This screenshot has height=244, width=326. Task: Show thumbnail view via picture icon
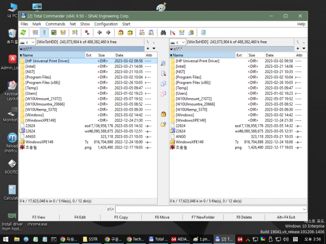tap(54, 33)
